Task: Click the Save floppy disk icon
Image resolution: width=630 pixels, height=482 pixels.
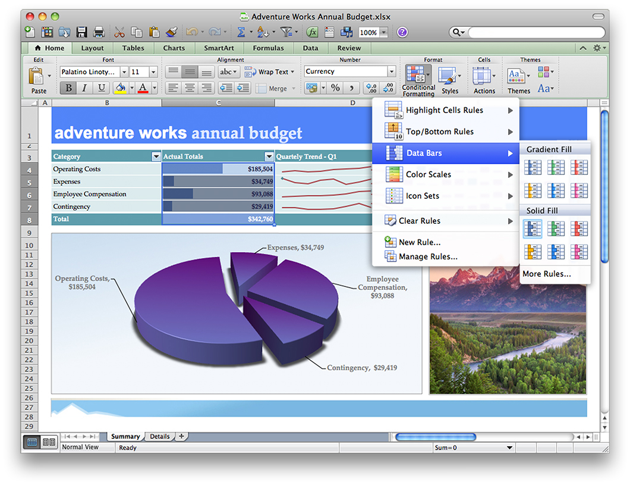Action: pyautogui.click(x=82, y=32)
